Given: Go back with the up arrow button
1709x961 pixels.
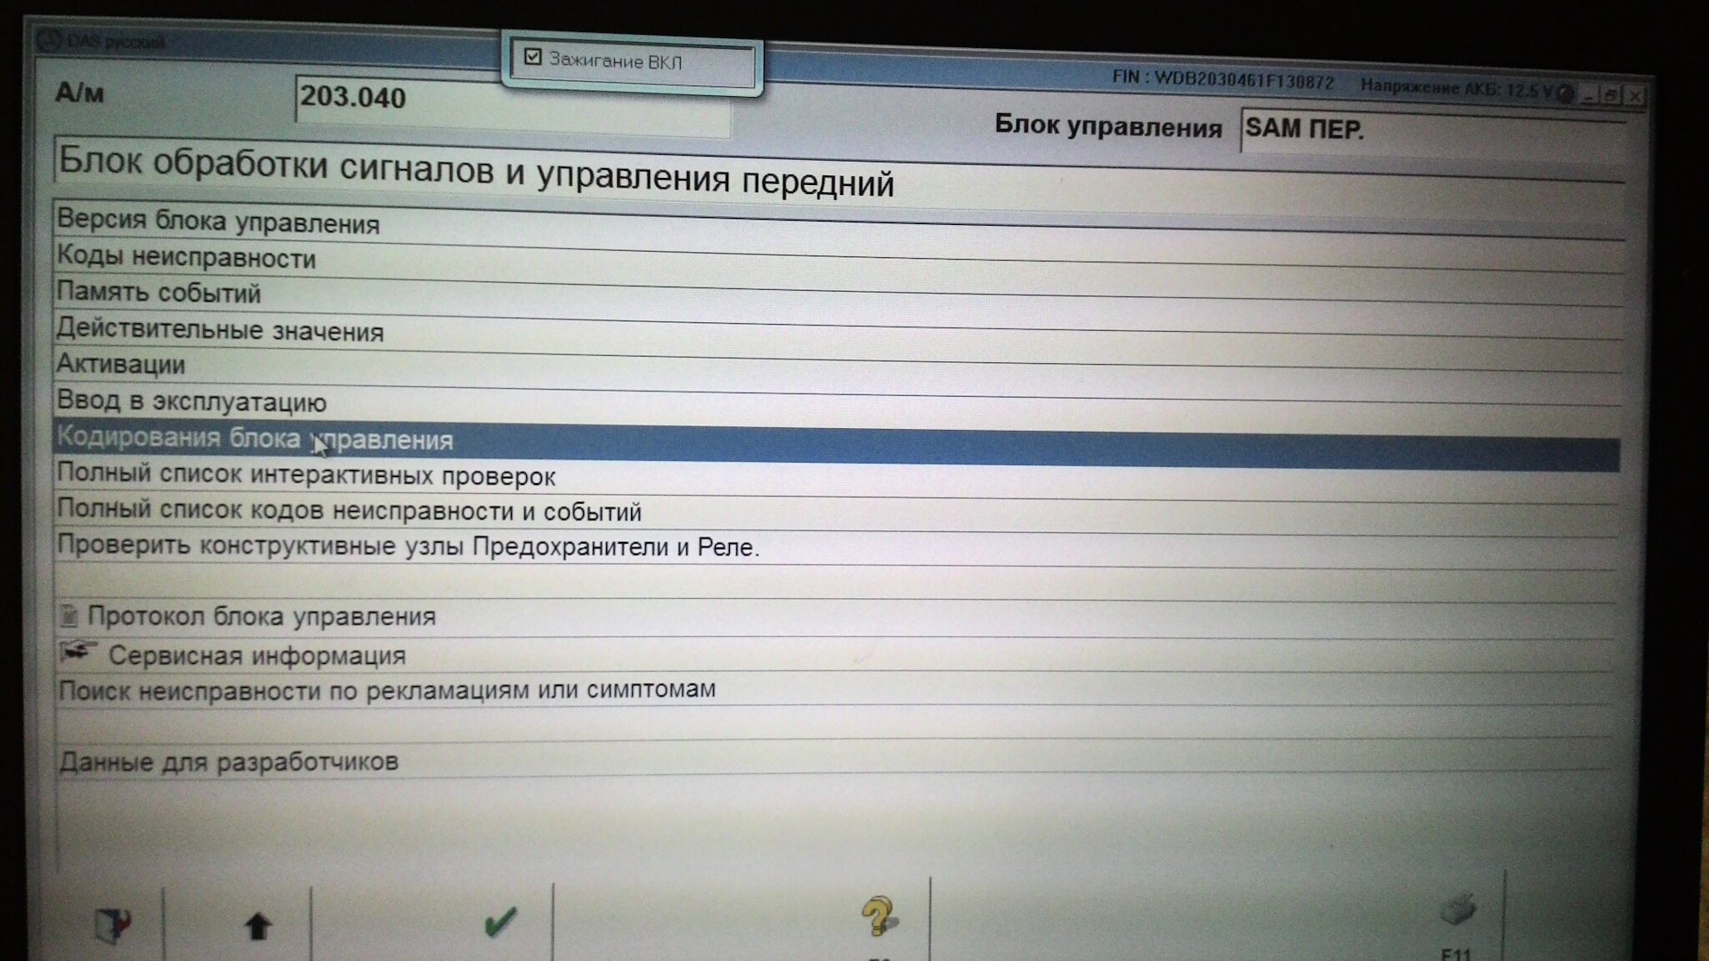Looking at the screenshot, I should (258, 926).
